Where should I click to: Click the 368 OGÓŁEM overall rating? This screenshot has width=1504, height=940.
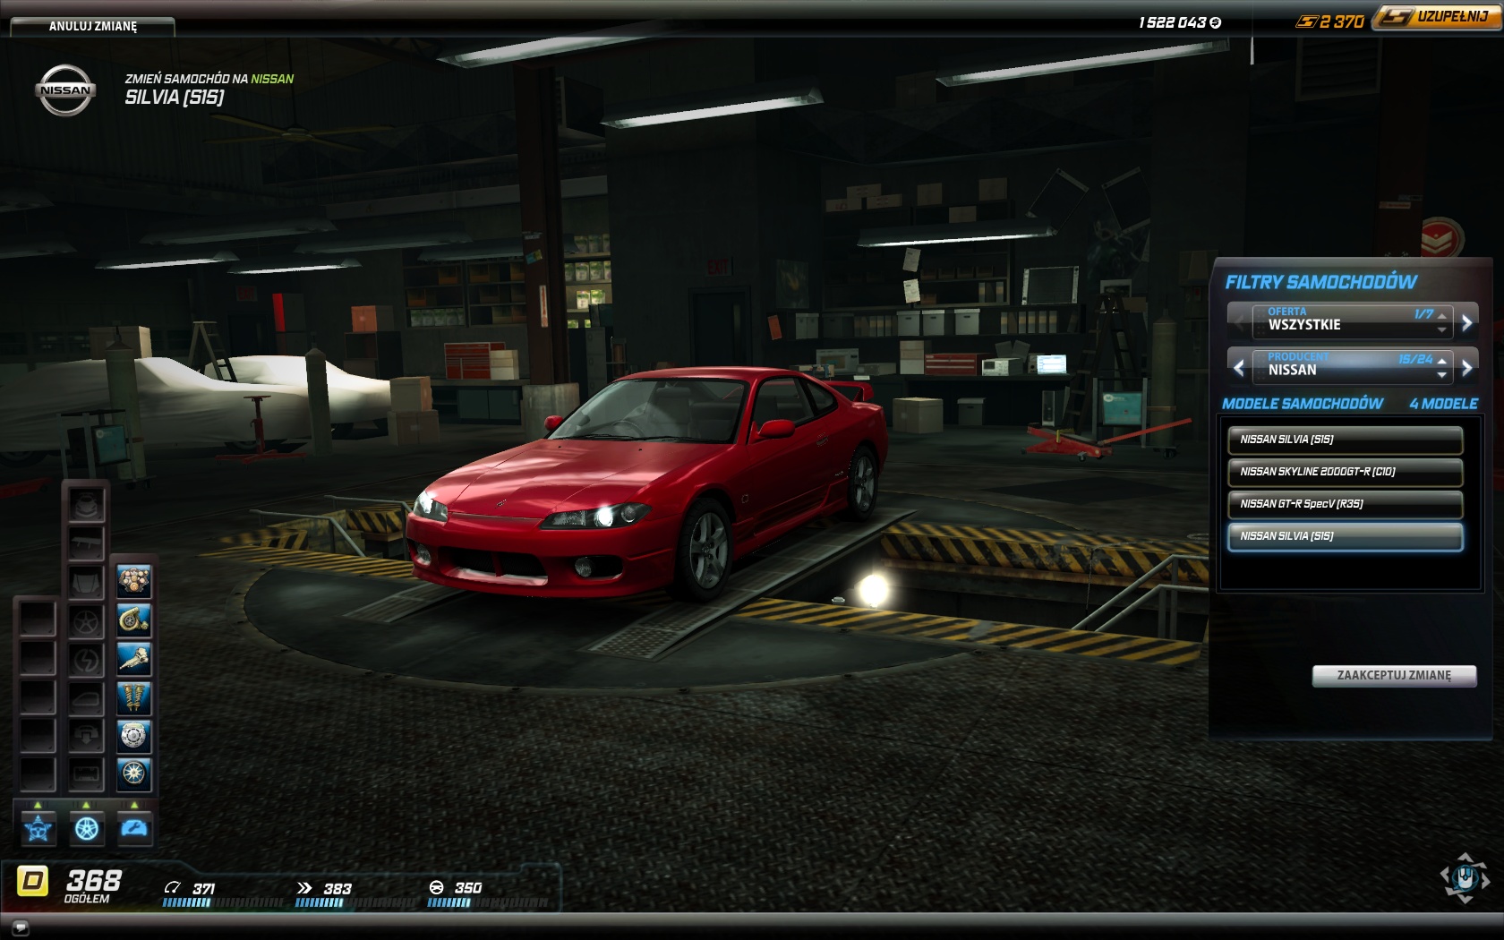tap(93, 885)
